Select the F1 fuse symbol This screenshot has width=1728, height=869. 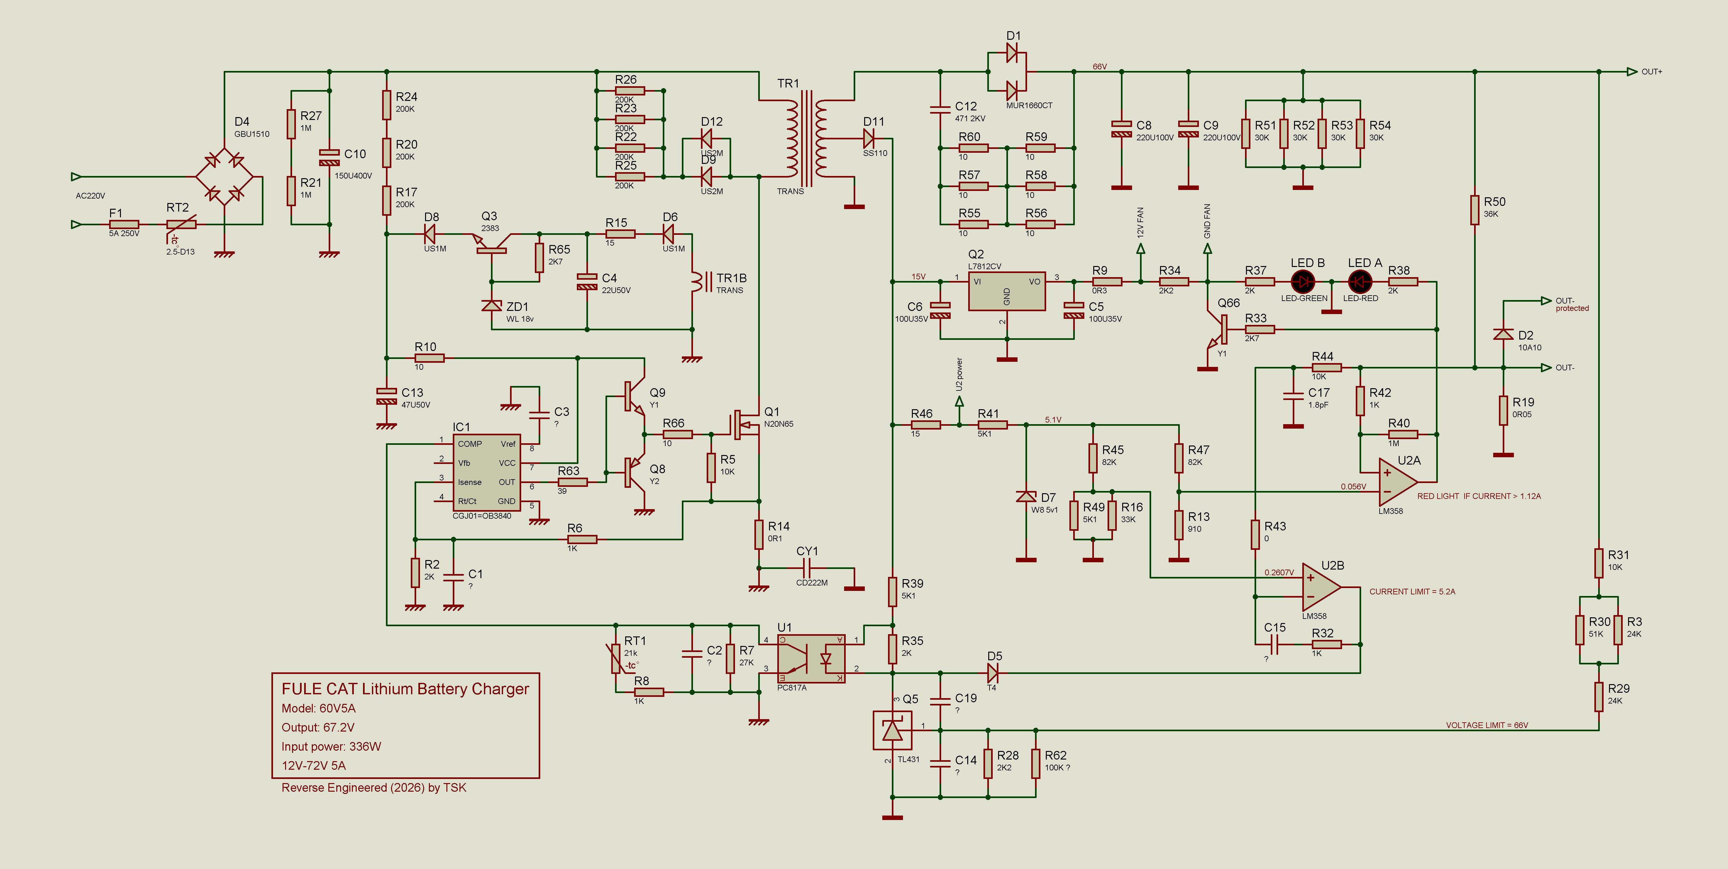point(124,225)
